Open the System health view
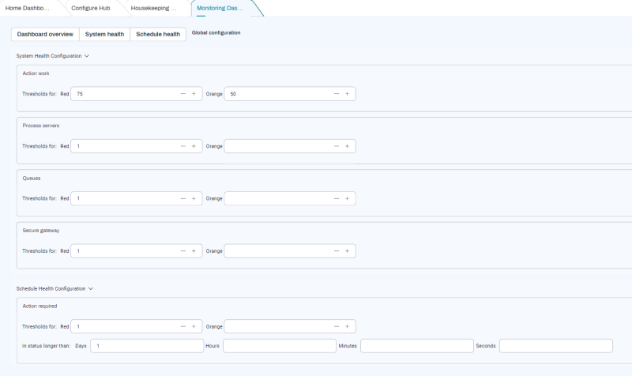632x376 pixels. (105, 34)
